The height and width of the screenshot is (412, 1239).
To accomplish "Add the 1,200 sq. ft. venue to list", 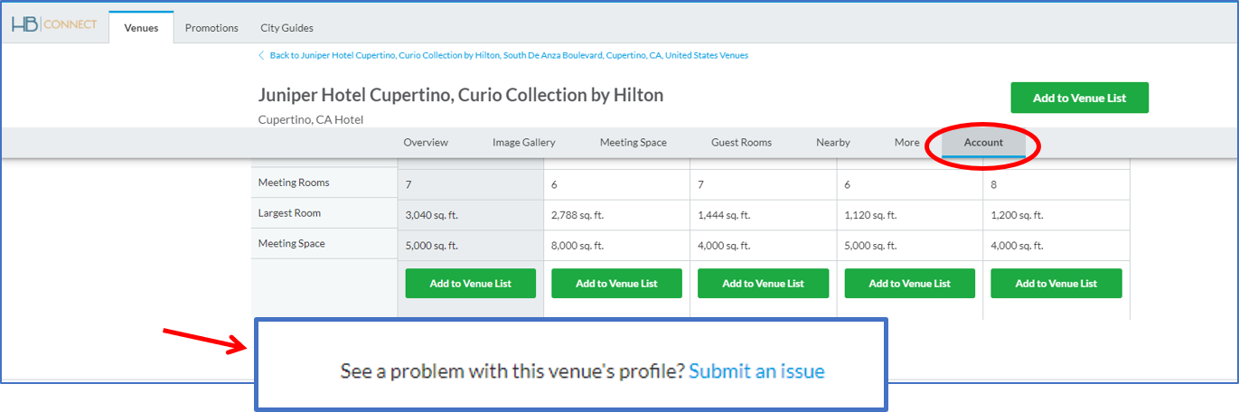I will (1056, 283).
